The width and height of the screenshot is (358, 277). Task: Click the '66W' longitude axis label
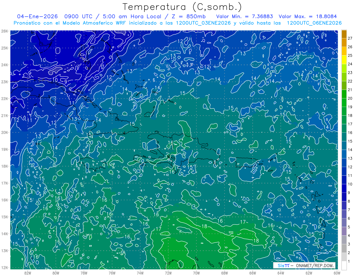[253, 273]
